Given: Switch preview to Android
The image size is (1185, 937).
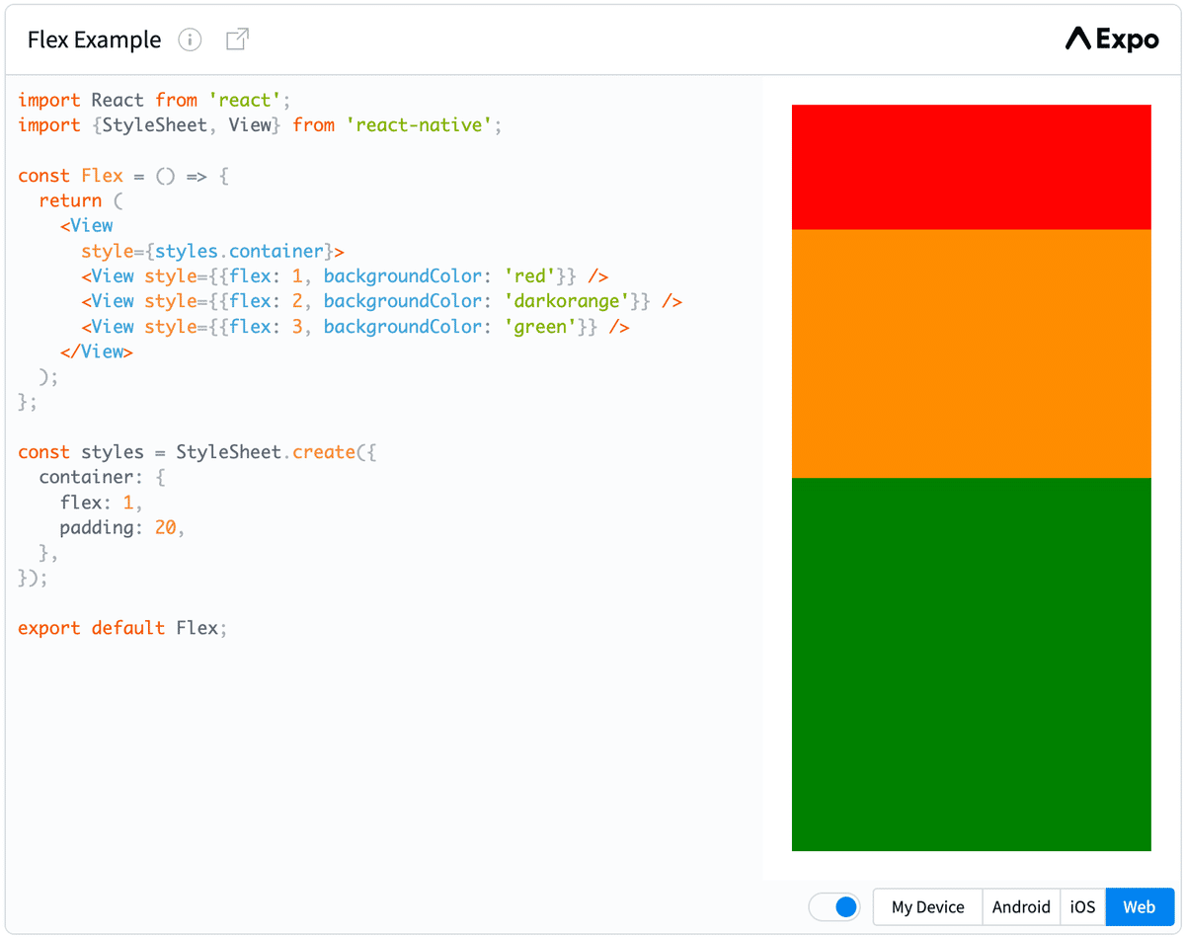Looking at the screenshot, I should tap(1021, 906).
